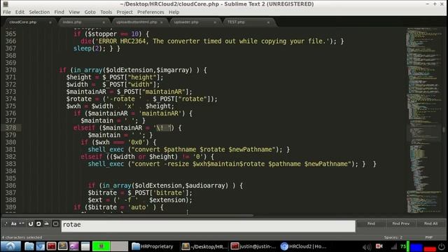The height and width of the screenshot is (252, 448).
Task: Toggle reverse direction search option
Action: click(30, 224)
